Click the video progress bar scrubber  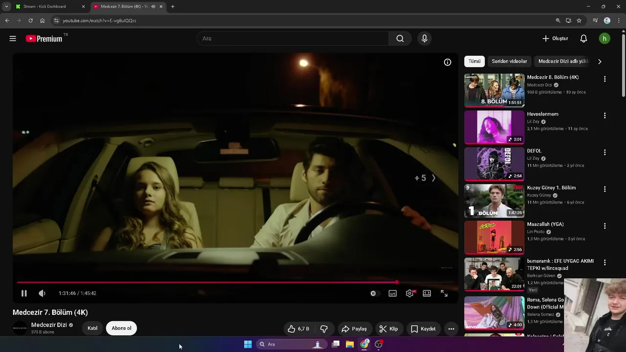click(x=397, y=282)
